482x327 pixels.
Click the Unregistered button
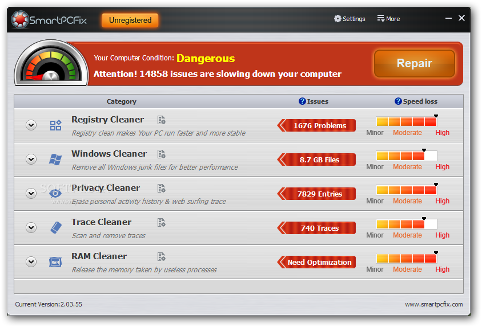[130, 21]
